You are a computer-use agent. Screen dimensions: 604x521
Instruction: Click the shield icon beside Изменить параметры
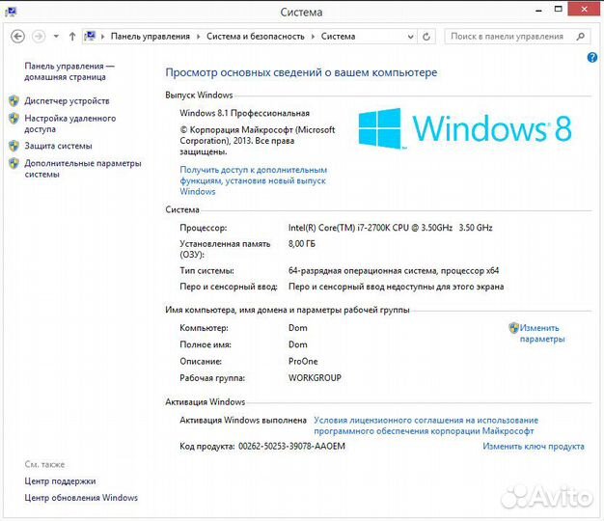pyautogui.click(x=513, y=328)
